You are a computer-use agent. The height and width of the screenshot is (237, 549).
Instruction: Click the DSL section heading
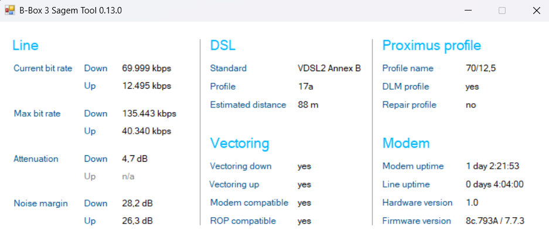point(223,46)
